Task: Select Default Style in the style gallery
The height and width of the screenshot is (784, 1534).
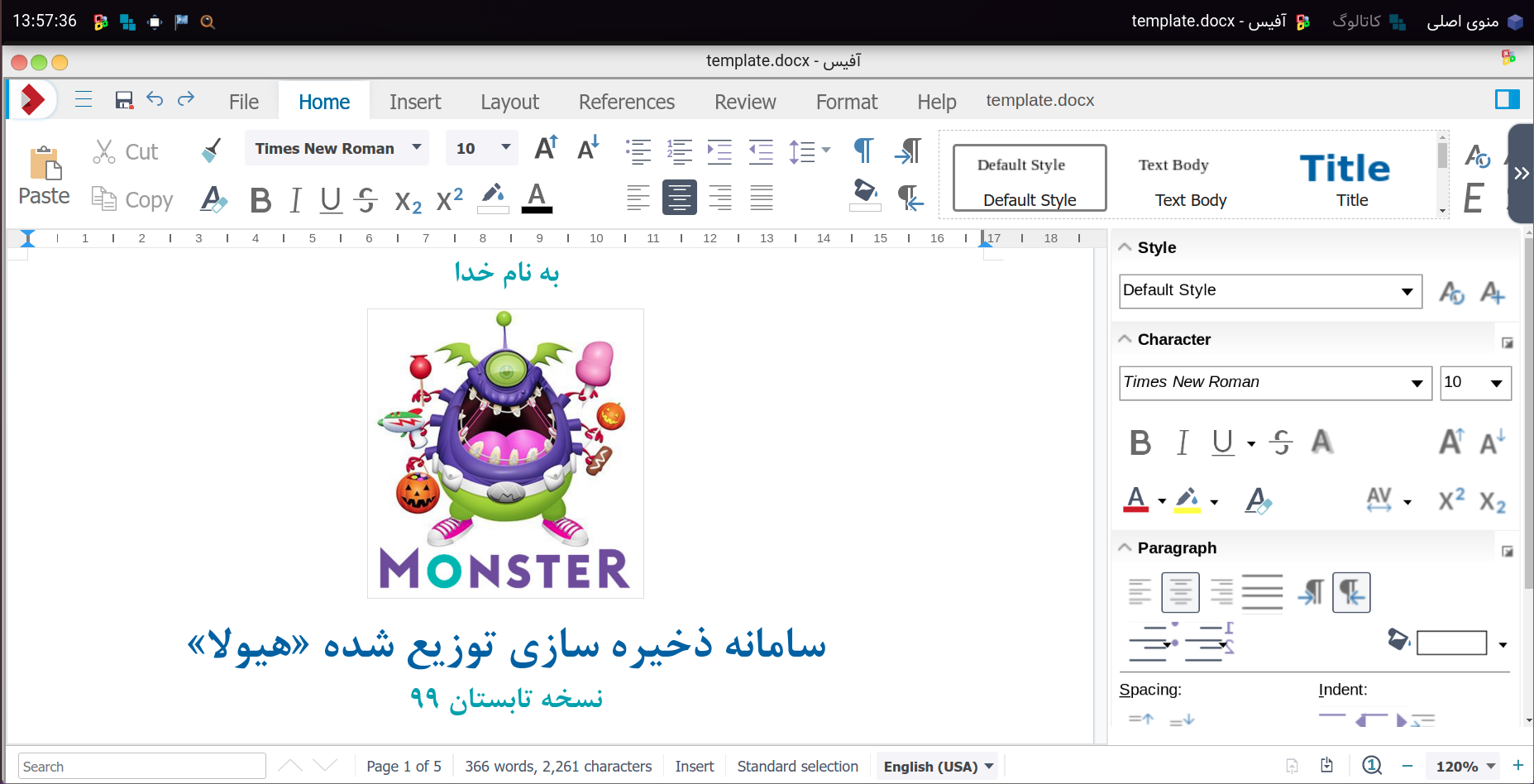Action: point(1030,179)
